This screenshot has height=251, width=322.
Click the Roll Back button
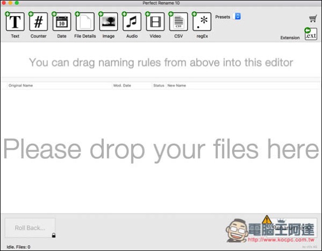[x=30, y=228]
